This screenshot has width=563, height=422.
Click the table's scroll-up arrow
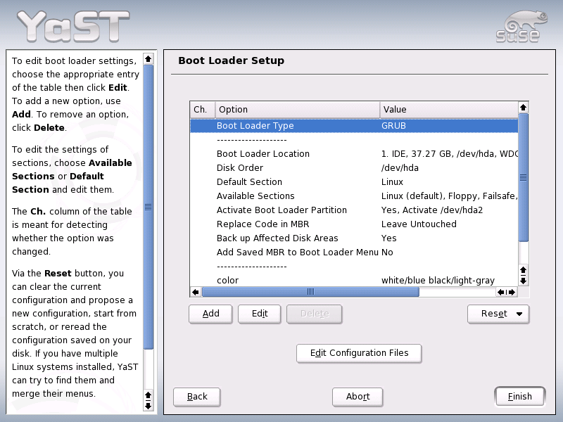(523, 107)
